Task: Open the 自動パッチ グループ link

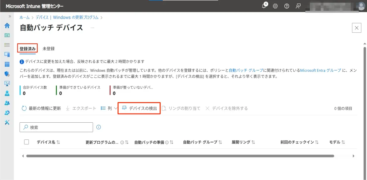Action: (246, 70)
